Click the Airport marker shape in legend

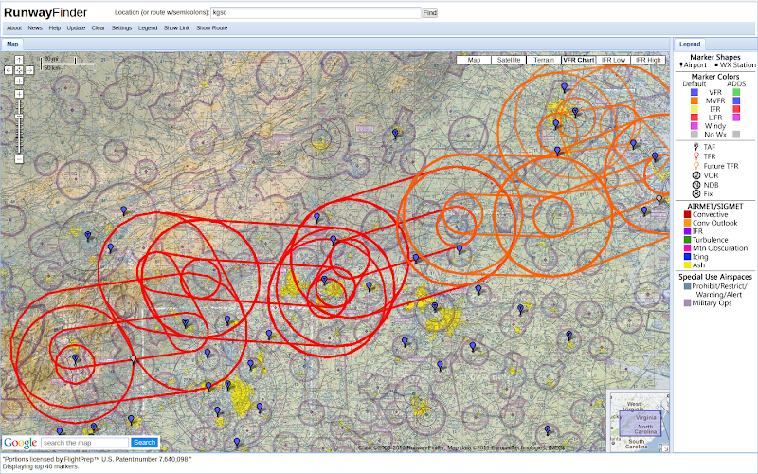coord(681,64)
